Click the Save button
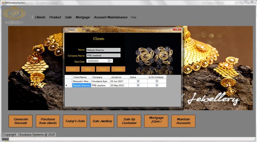The image size is (257, 142). click(x=88, y=69)
